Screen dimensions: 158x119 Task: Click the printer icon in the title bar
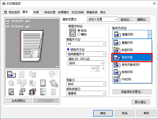tap(4, 3)
